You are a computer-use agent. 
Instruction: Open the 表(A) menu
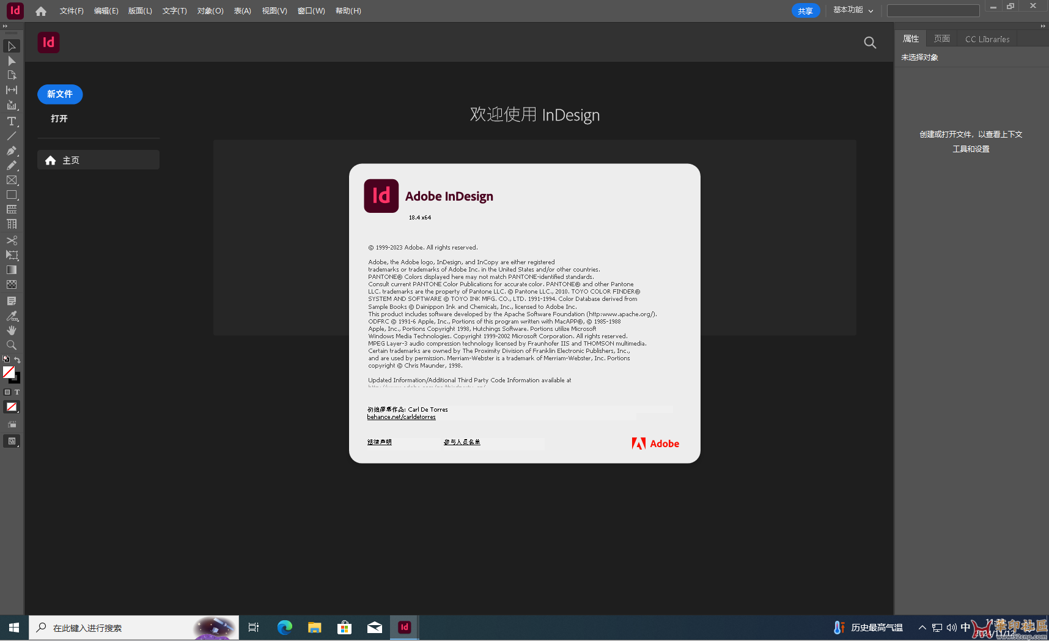[243, 11]
